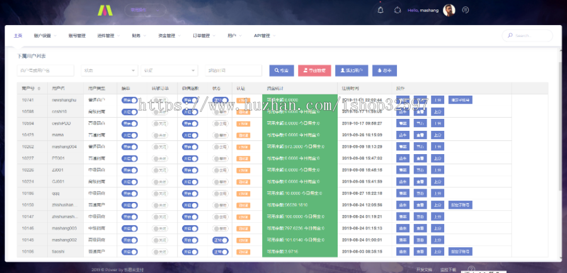Image resolution: width=567 pixels, height=273 pixels.
Task: Toggle the 状态 switch for tiaoshi
Action: (220, 252)
